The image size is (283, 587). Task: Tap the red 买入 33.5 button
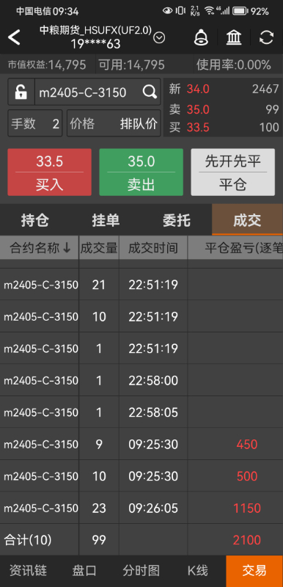49,172
